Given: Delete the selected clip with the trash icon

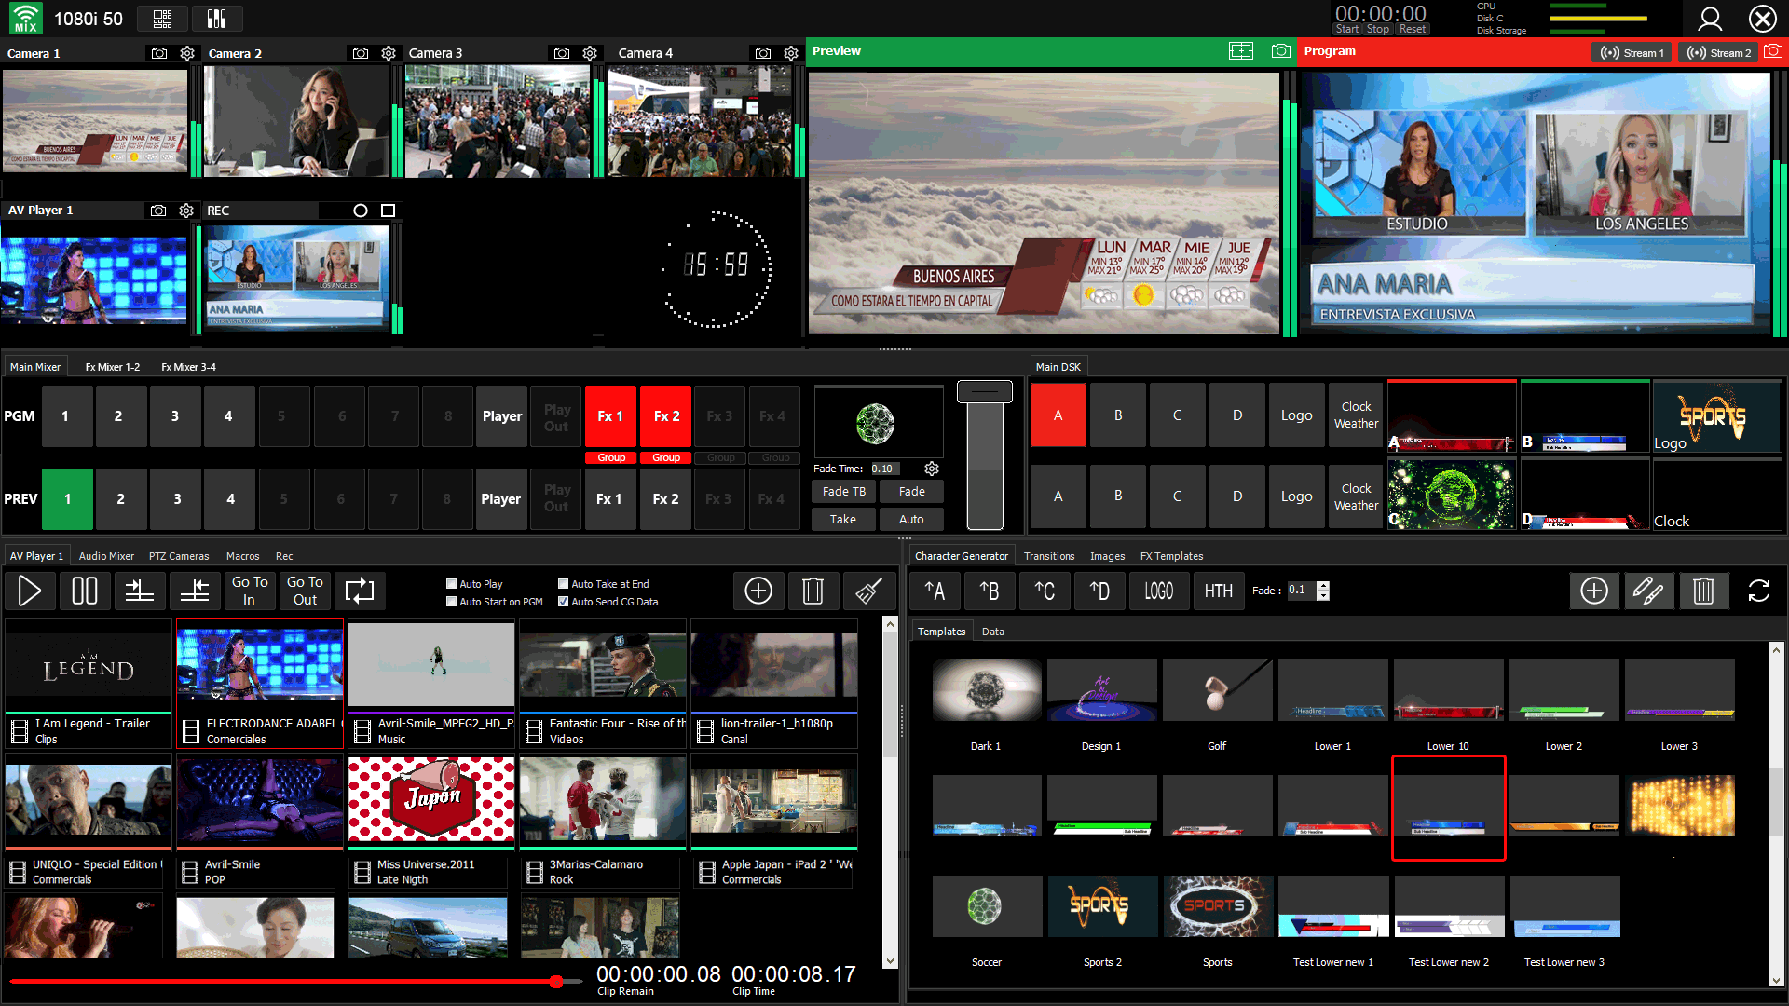Looking at the screenshot, I should click(813, 591).
